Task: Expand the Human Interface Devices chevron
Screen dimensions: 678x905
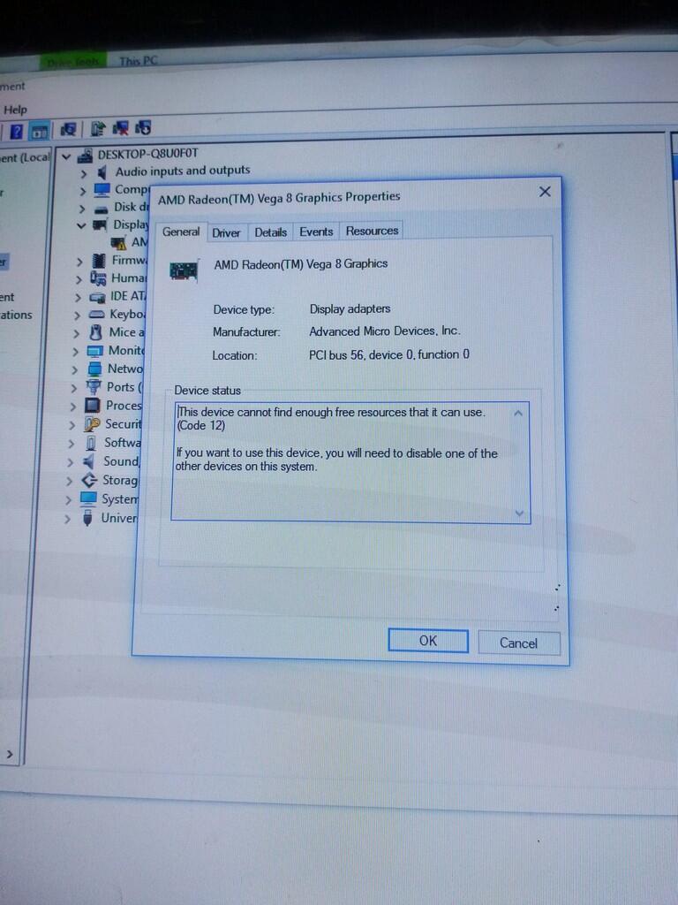Action: click(79, 280)
